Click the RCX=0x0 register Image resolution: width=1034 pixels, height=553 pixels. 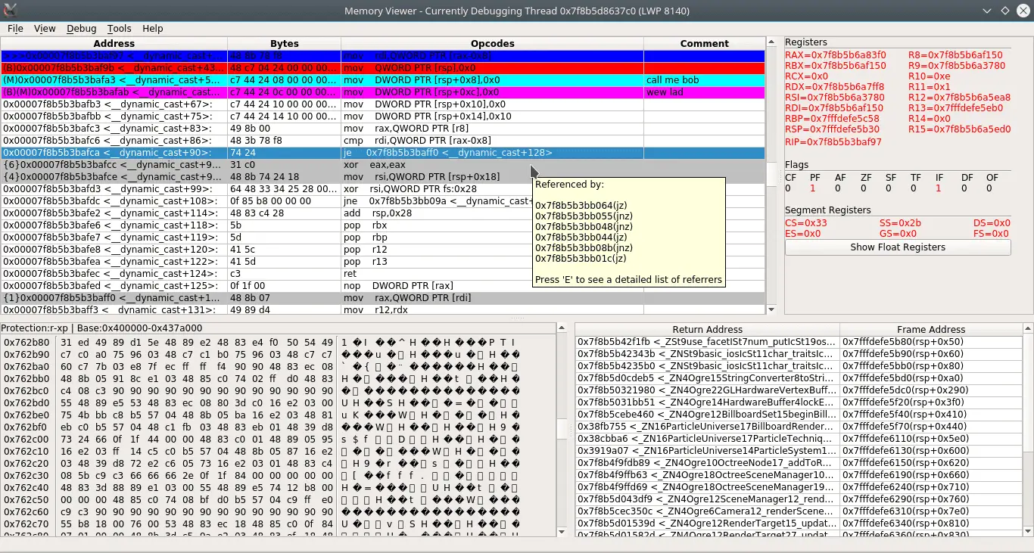click(x=806, y=76)
